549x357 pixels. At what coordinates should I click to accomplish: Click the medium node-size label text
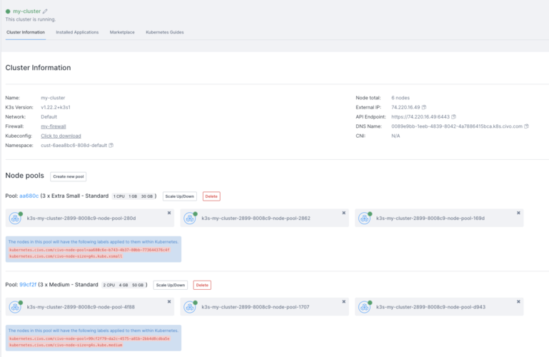(66, 345)
